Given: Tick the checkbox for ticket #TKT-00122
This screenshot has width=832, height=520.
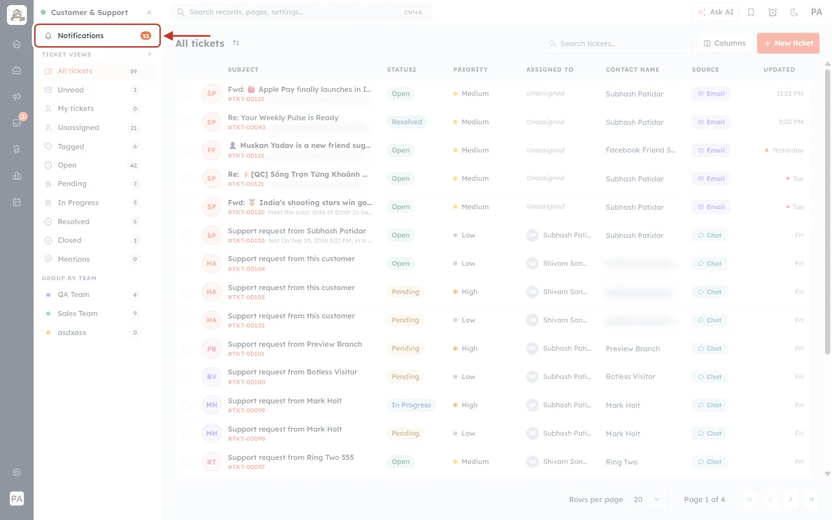Looking at the screenshot, I should 187,150.
